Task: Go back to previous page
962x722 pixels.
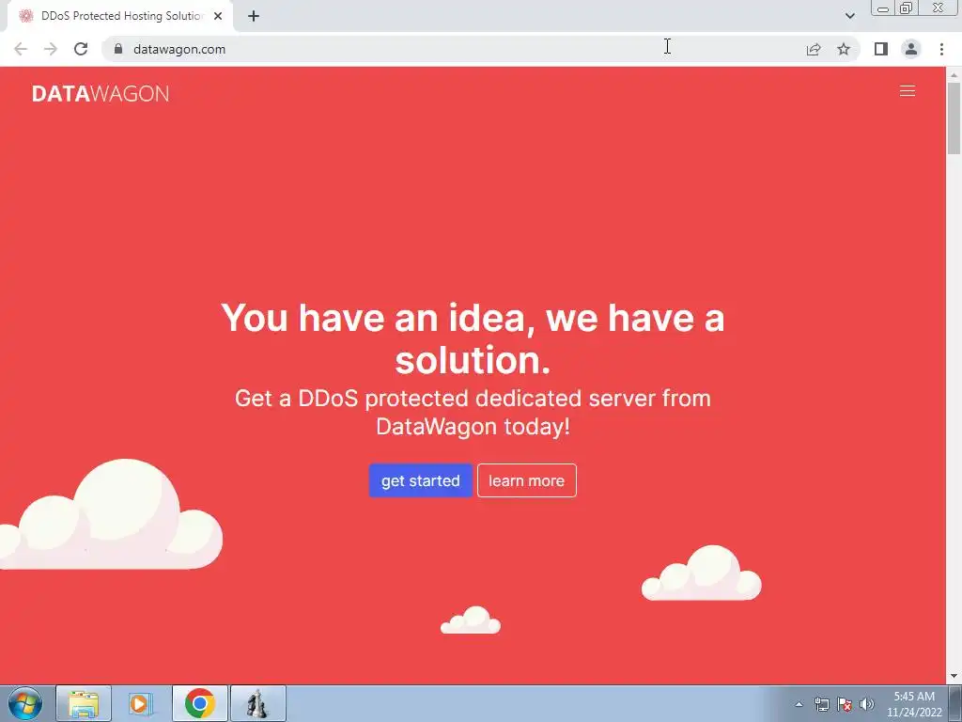Action: [x=21, y=49]
